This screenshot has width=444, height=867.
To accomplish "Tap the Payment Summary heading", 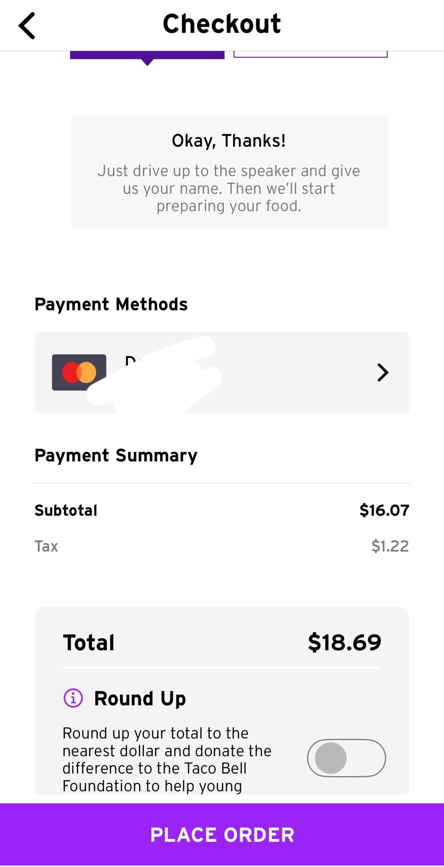I will coord(116,455).
